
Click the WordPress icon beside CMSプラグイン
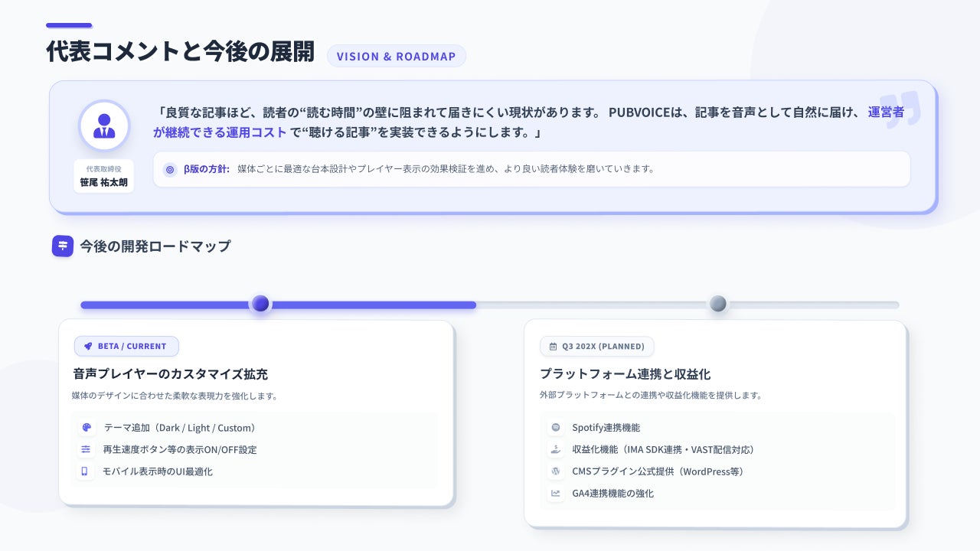(x=556, y=471)
